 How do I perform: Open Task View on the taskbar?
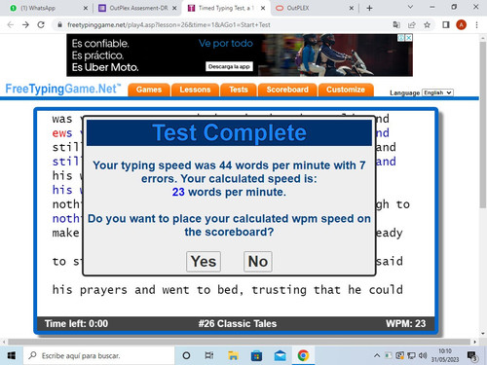[209, 355]
